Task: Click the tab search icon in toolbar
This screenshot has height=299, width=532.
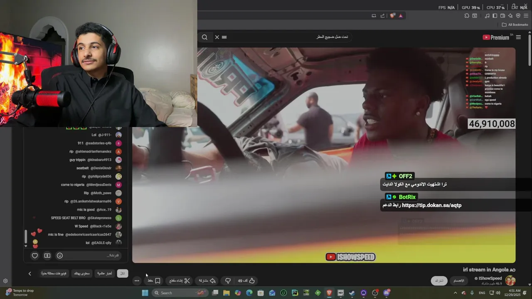Action: [475, 16]
